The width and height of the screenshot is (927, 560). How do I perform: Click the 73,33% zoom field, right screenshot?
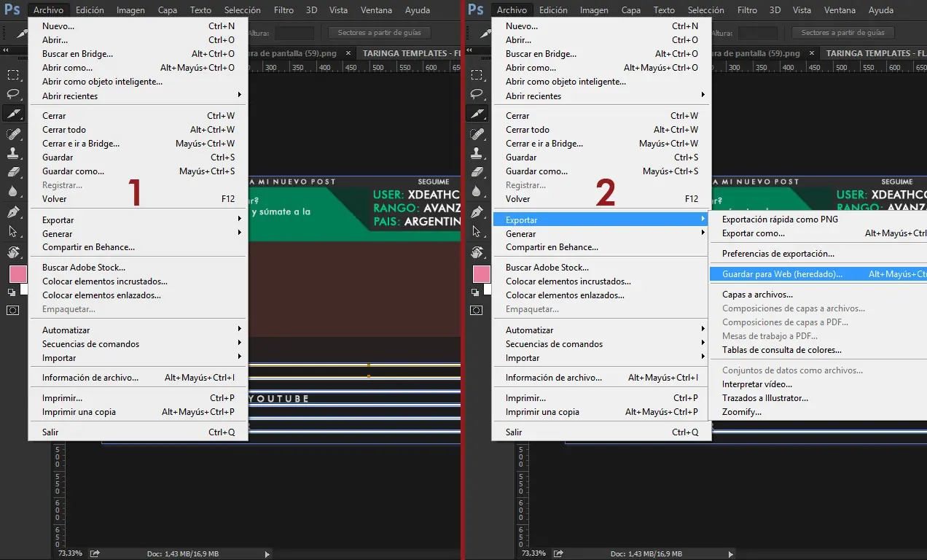coord(533,554)
